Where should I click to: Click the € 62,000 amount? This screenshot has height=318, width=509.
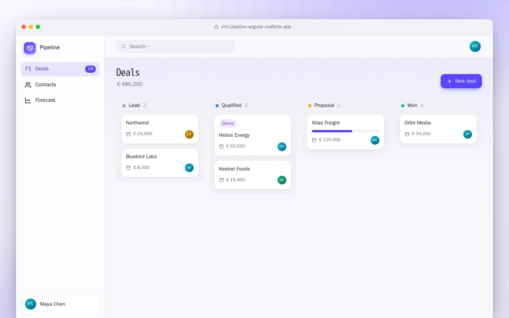pos(235,146)
